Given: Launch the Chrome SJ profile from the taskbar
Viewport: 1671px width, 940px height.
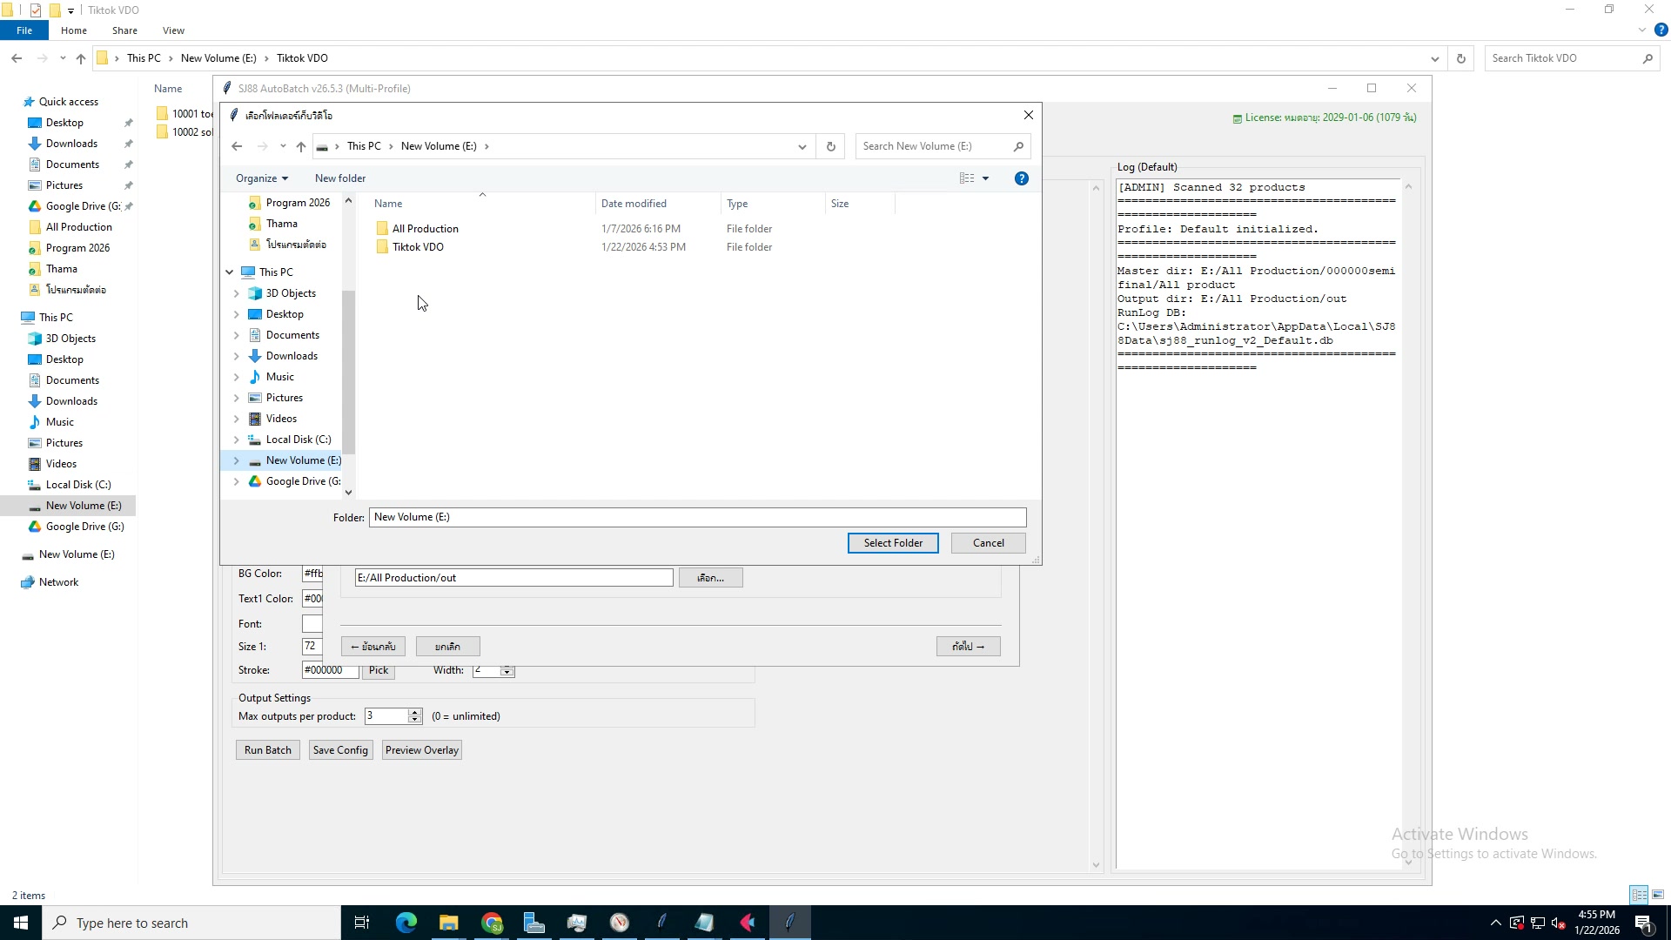Looking at the screenshot, I should tap(492, 923).
